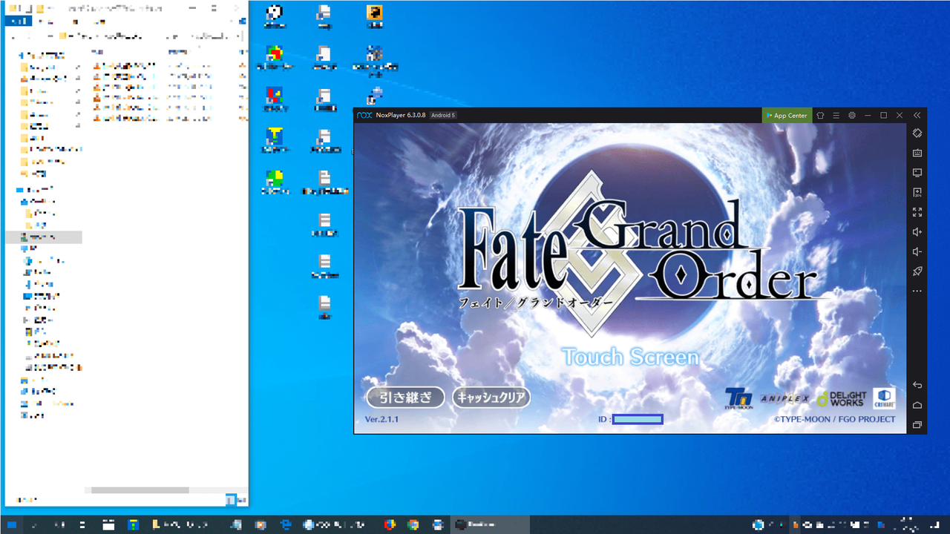
Task: Open the NoxPlayer theme shirt icon
Action: click(x=820, y=116)
